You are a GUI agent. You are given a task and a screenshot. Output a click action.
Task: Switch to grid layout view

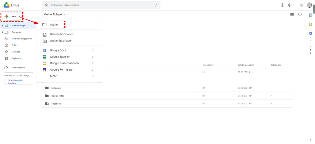pyautogui.click(x=292, y=14)
